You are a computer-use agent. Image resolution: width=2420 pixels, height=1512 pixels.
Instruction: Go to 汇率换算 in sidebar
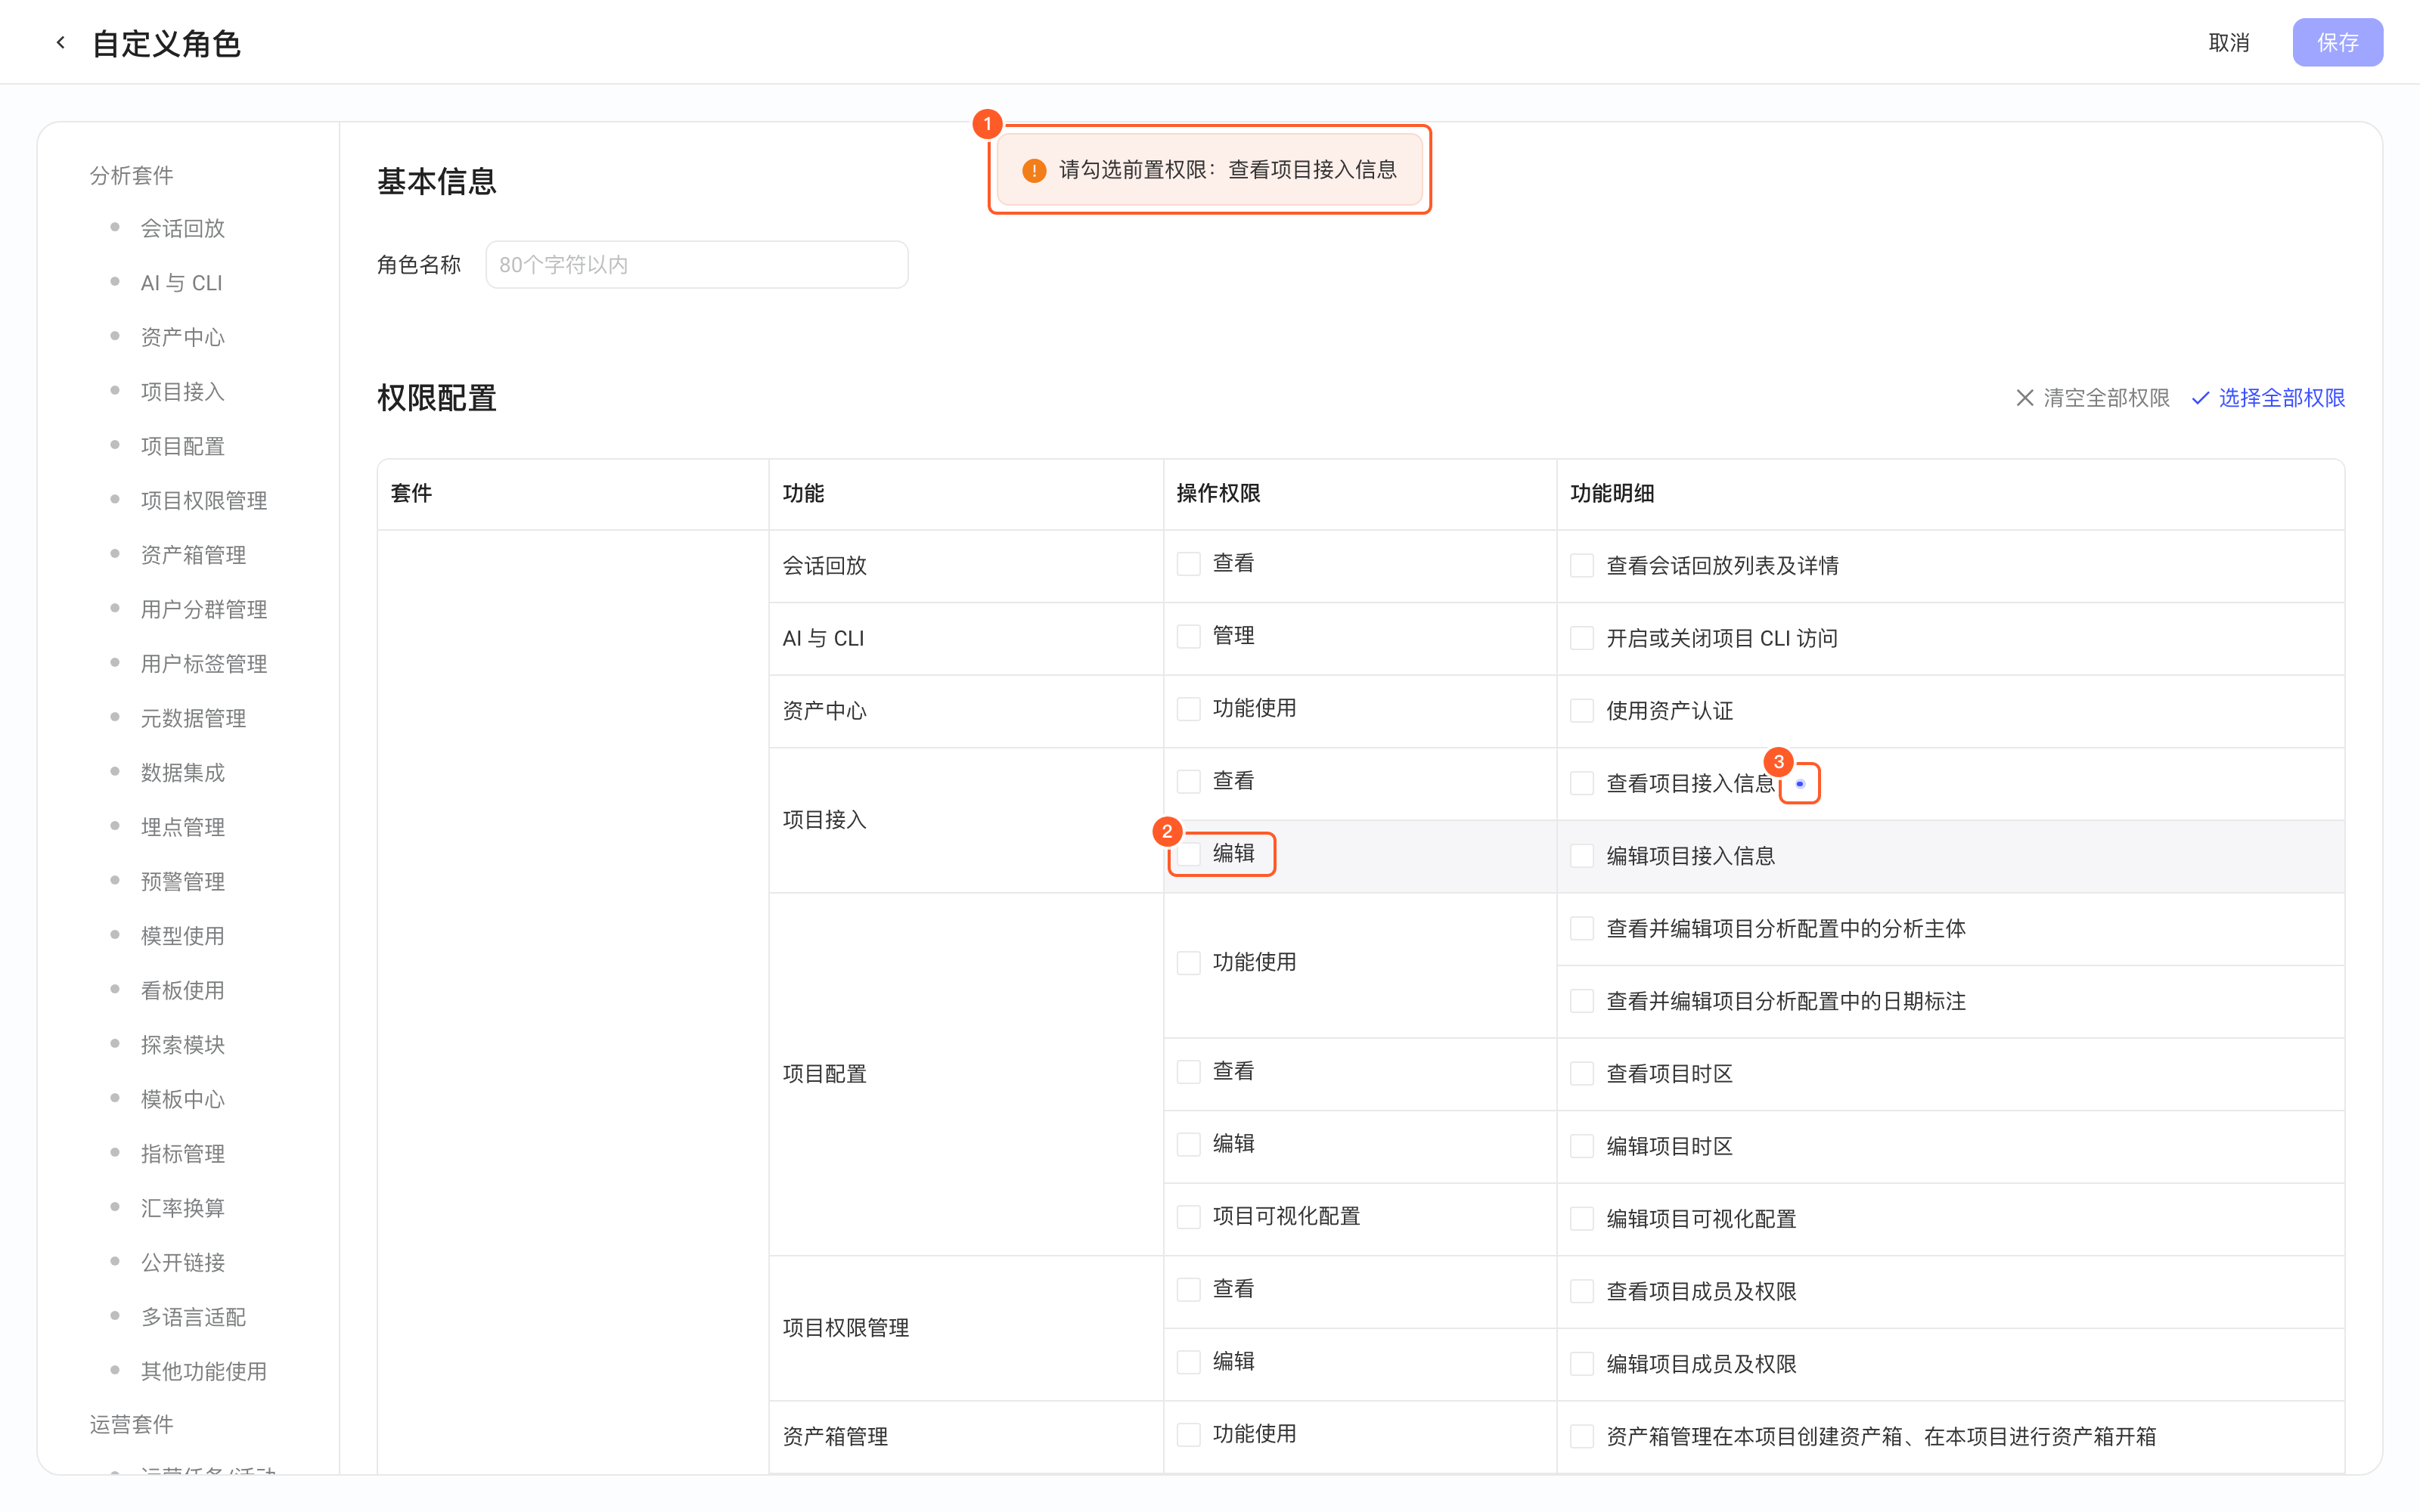tap(183, 1208)
